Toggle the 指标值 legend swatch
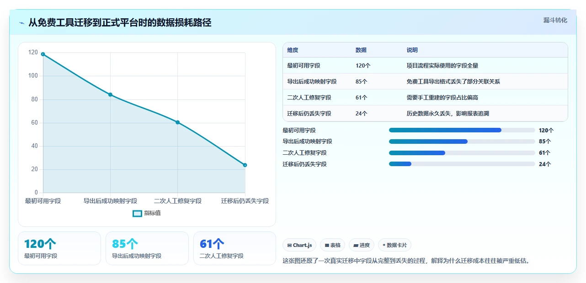 pos(137,213)
